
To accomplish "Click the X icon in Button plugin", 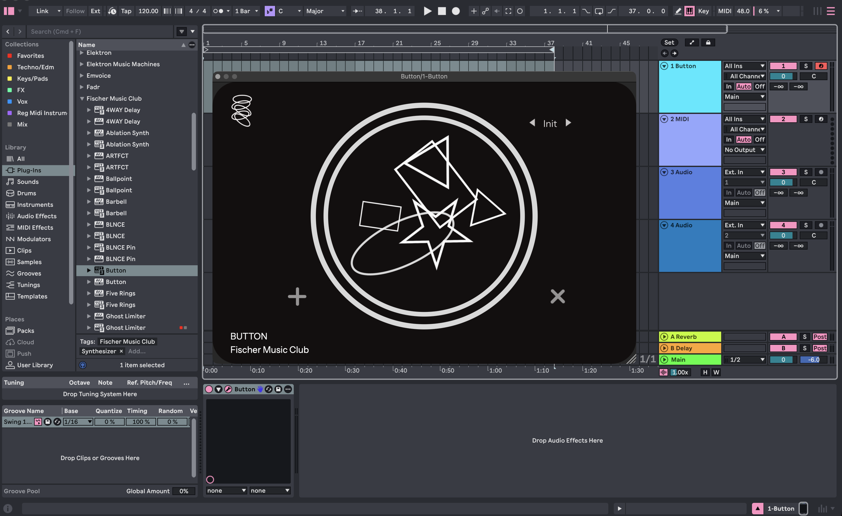I will point(557,296).
